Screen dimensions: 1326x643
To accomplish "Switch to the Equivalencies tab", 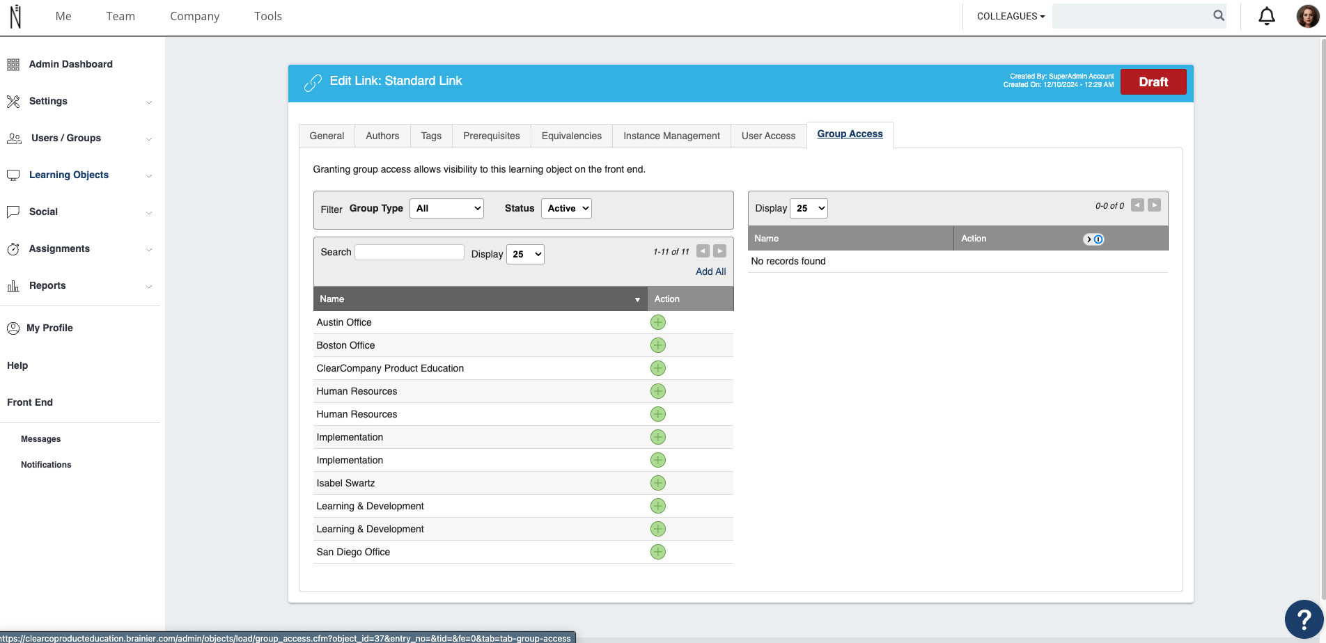I will [x=572, y=136].
